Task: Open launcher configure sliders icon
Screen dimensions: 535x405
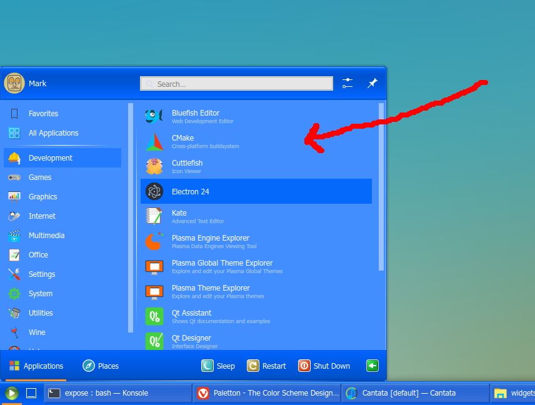Action: coord(347,83)
